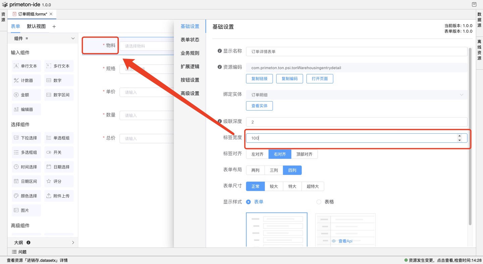Click the 查看实体 button
This screenshot has width=483, height=264.
pos(259,106)
